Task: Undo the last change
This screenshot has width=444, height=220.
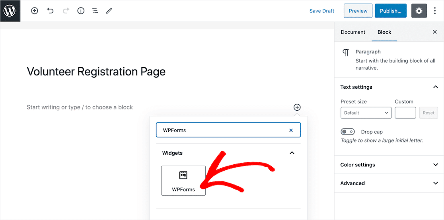Action: [x=50, y=11]
